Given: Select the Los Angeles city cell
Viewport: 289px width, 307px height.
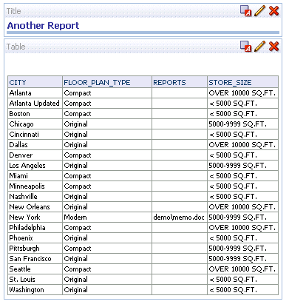Looking at the screenshot, I should (35, 166).
